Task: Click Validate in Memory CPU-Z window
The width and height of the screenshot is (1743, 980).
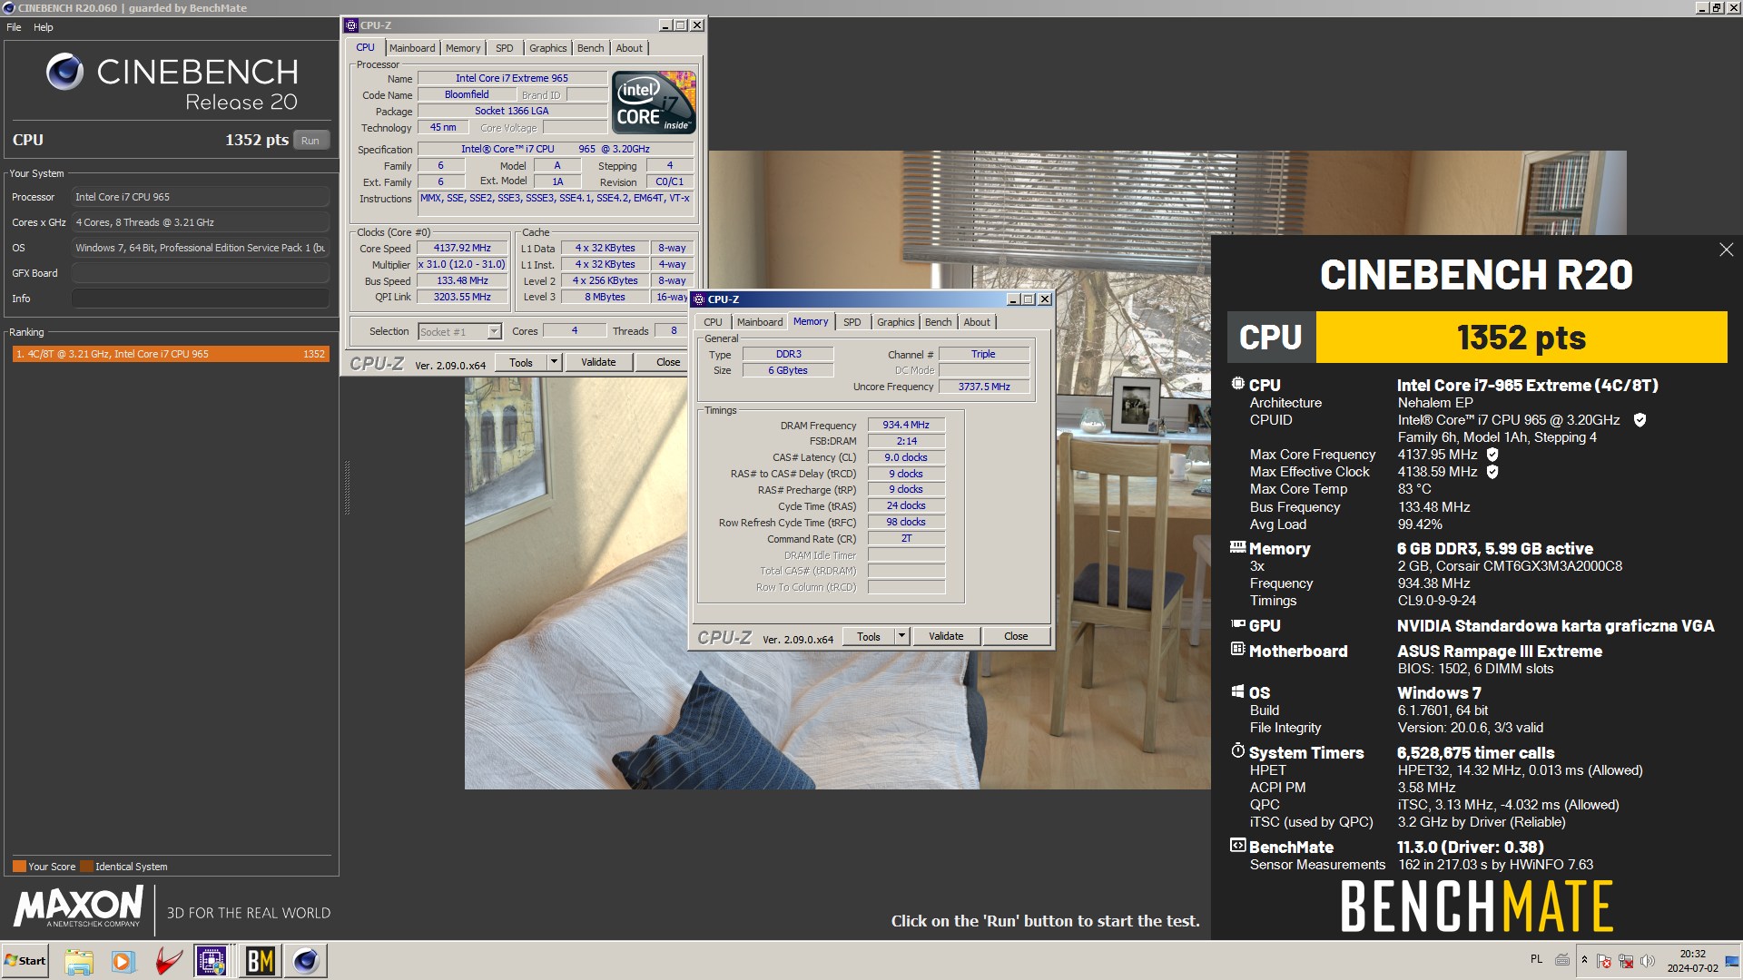Action: coord(946,637)
